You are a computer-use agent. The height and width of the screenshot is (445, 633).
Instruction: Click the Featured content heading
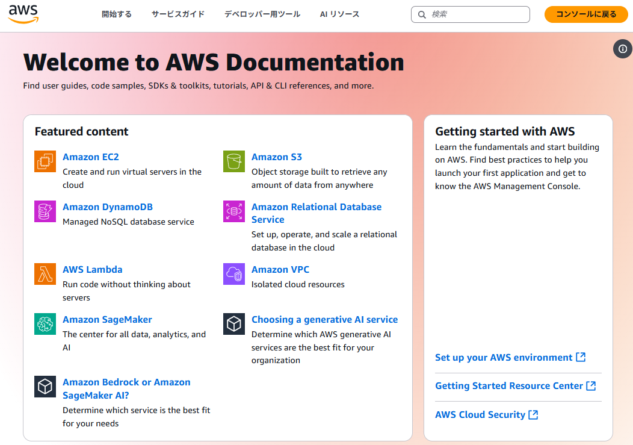coord(82,131)
